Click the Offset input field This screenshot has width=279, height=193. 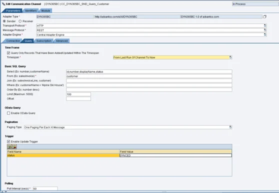click(78, 98)
